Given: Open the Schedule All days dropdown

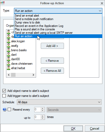Looking at the screenshot, I should pyautogui.click(x=59, y=102).
